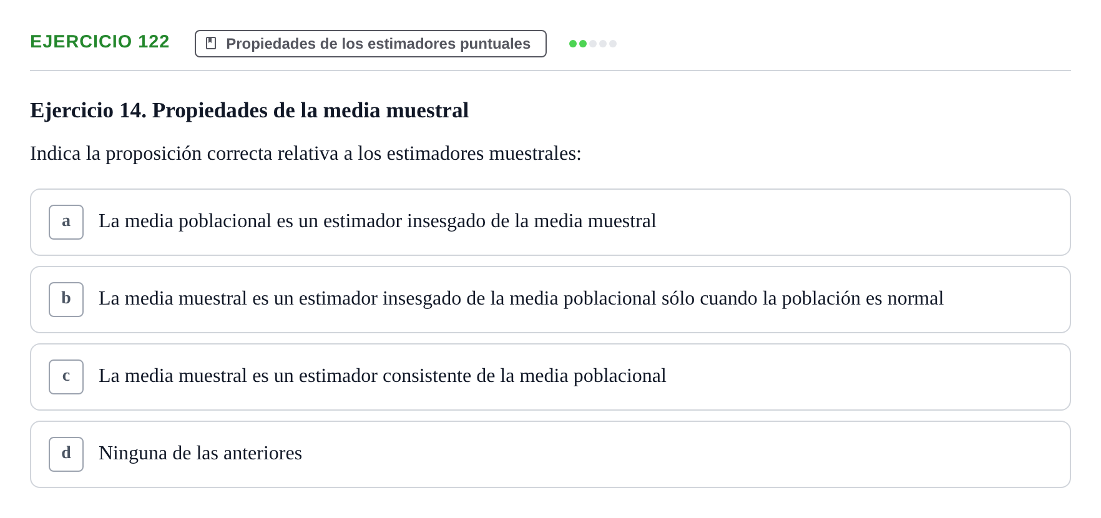Click the letter a option badge
Viewport: 1101px width, 518px height.
[66, 222]
